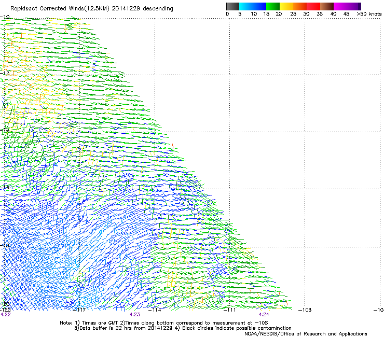The image size is (384, 337).
Task: Pick the magenta 40–45 knots legend segment
Action: [340, 6]
